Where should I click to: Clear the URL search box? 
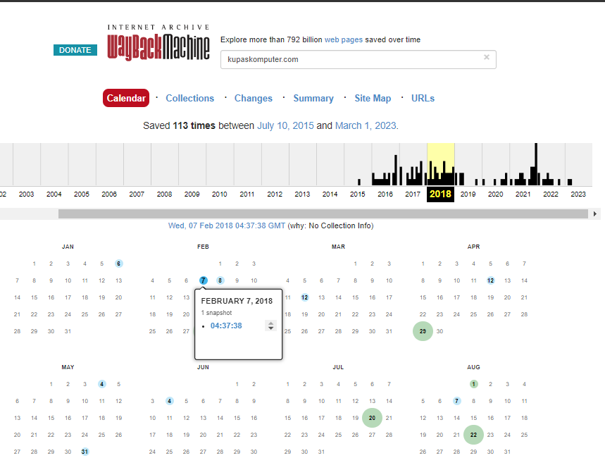[487, 57]
